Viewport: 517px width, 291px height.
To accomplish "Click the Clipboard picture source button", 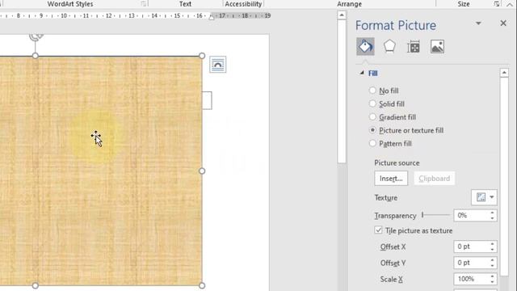I will (435, 179).
